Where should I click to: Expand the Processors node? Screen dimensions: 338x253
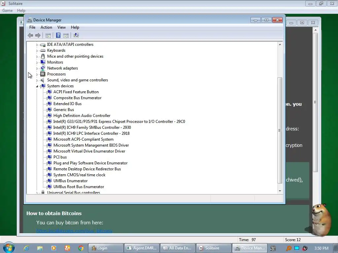(x=37, y=74)
